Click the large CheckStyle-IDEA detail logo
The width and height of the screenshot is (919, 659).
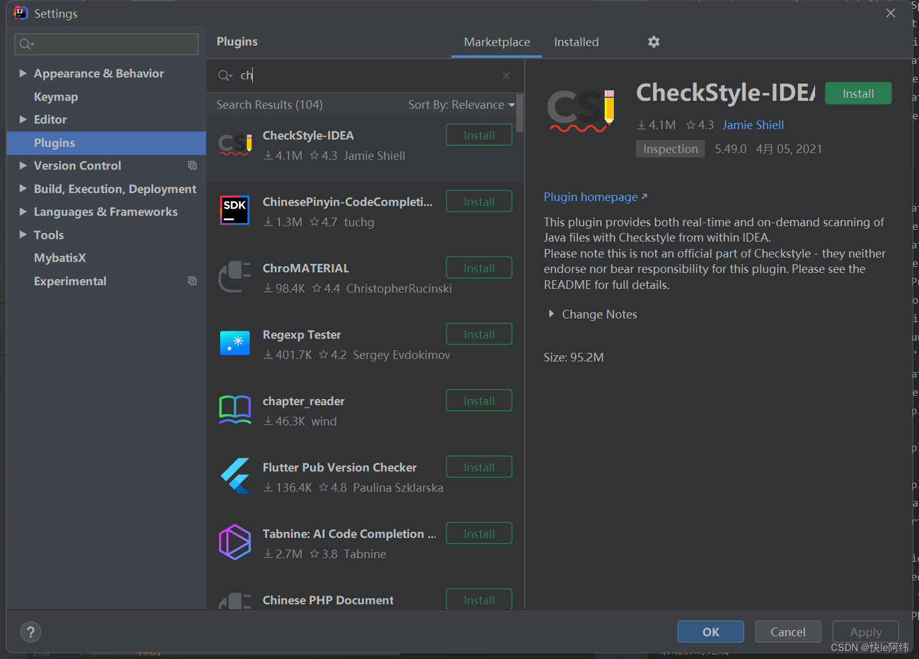point(581,111)
